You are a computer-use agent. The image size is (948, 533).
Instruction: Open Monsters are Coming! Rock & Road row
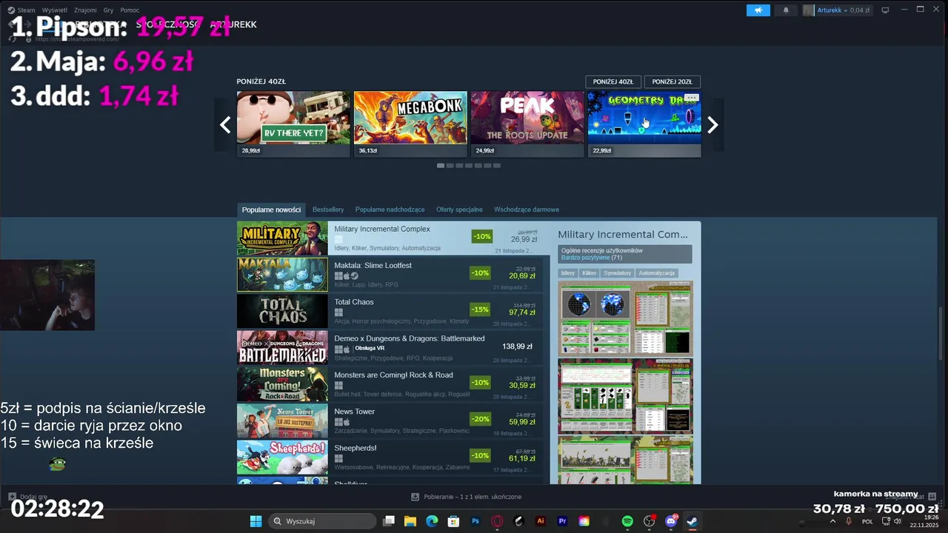(x=390, y=384)
